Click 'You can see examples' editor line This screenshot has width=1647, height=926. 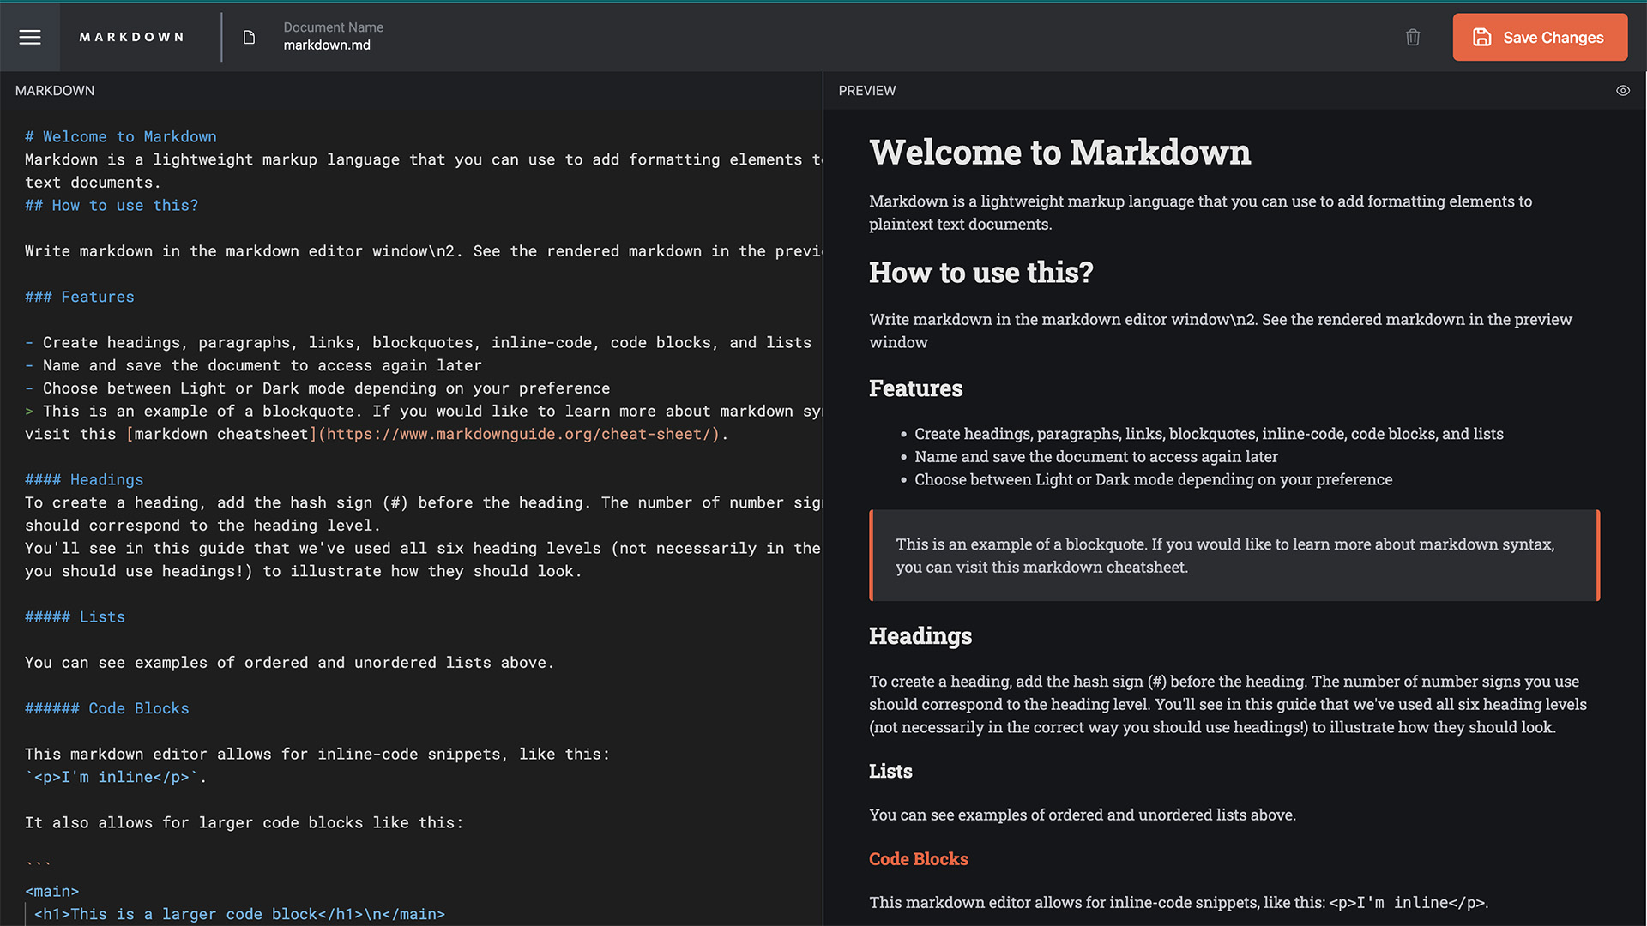289,663
